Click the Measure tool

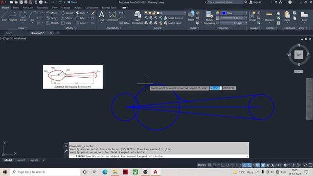(x=269, y=16)
